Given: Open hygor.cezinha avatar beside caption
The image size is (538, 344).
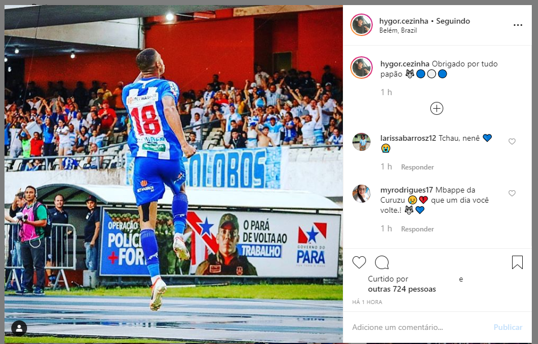Looking at the screenshot, I should coord(361,68).
